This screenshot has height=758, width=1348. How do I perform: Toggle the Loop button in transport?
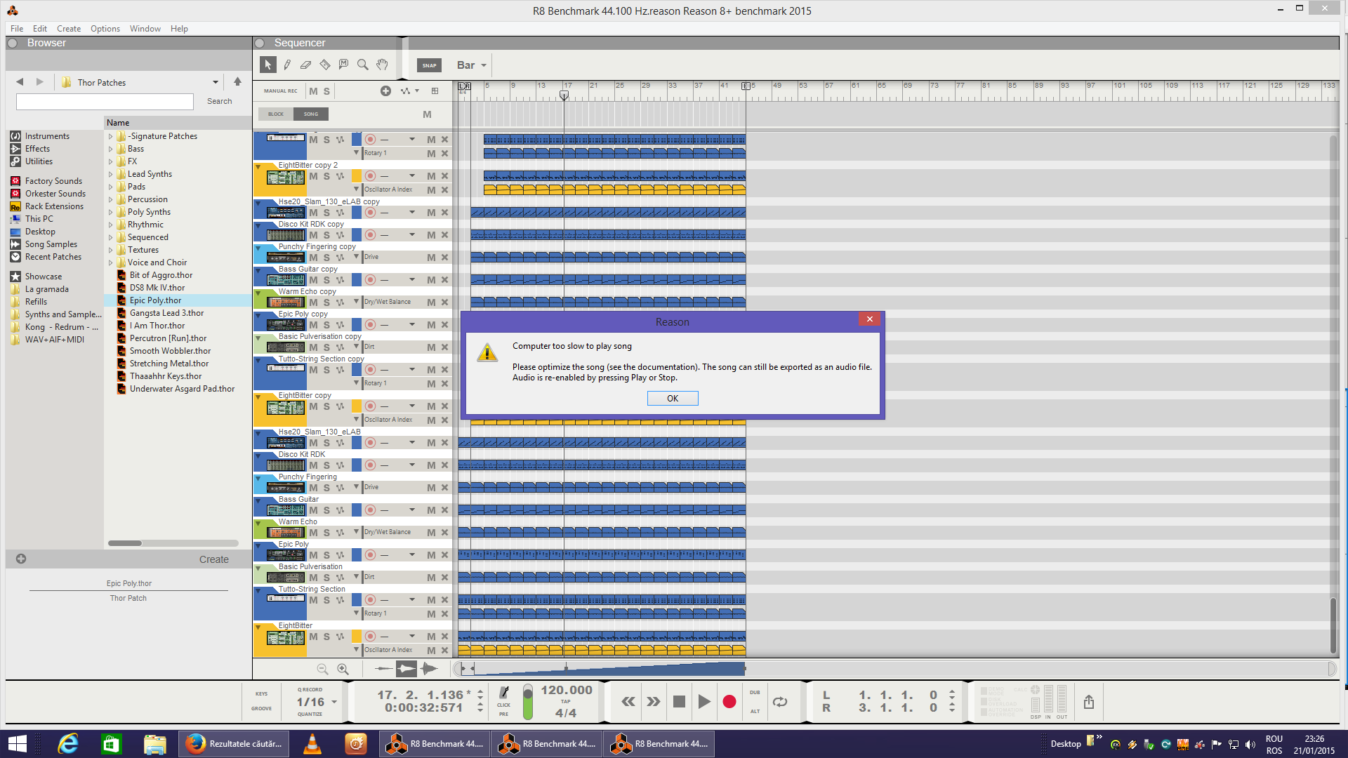pyautogui.click(x=780, y=701)
